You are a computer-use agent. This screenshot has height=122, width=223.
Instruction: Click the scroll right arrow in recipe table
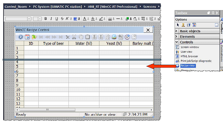point(151,110)
